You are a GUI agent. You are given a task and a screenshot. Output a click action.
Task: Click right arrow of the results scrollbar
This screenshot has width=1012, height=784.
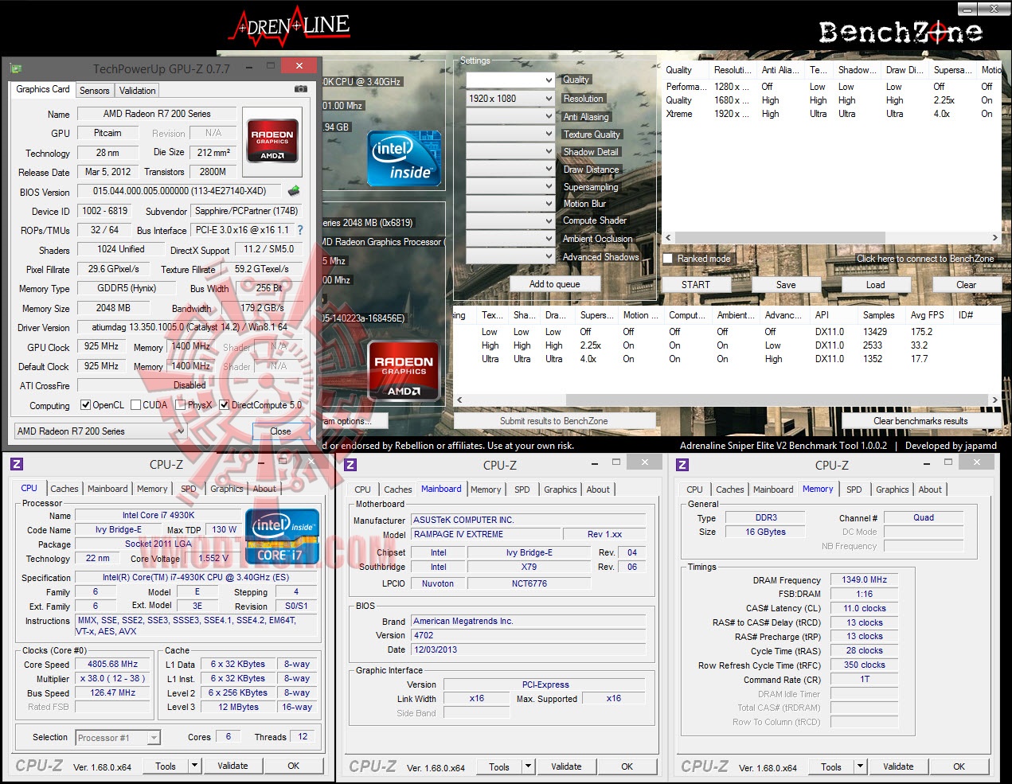pyautogui.click(x=994, y=400)
